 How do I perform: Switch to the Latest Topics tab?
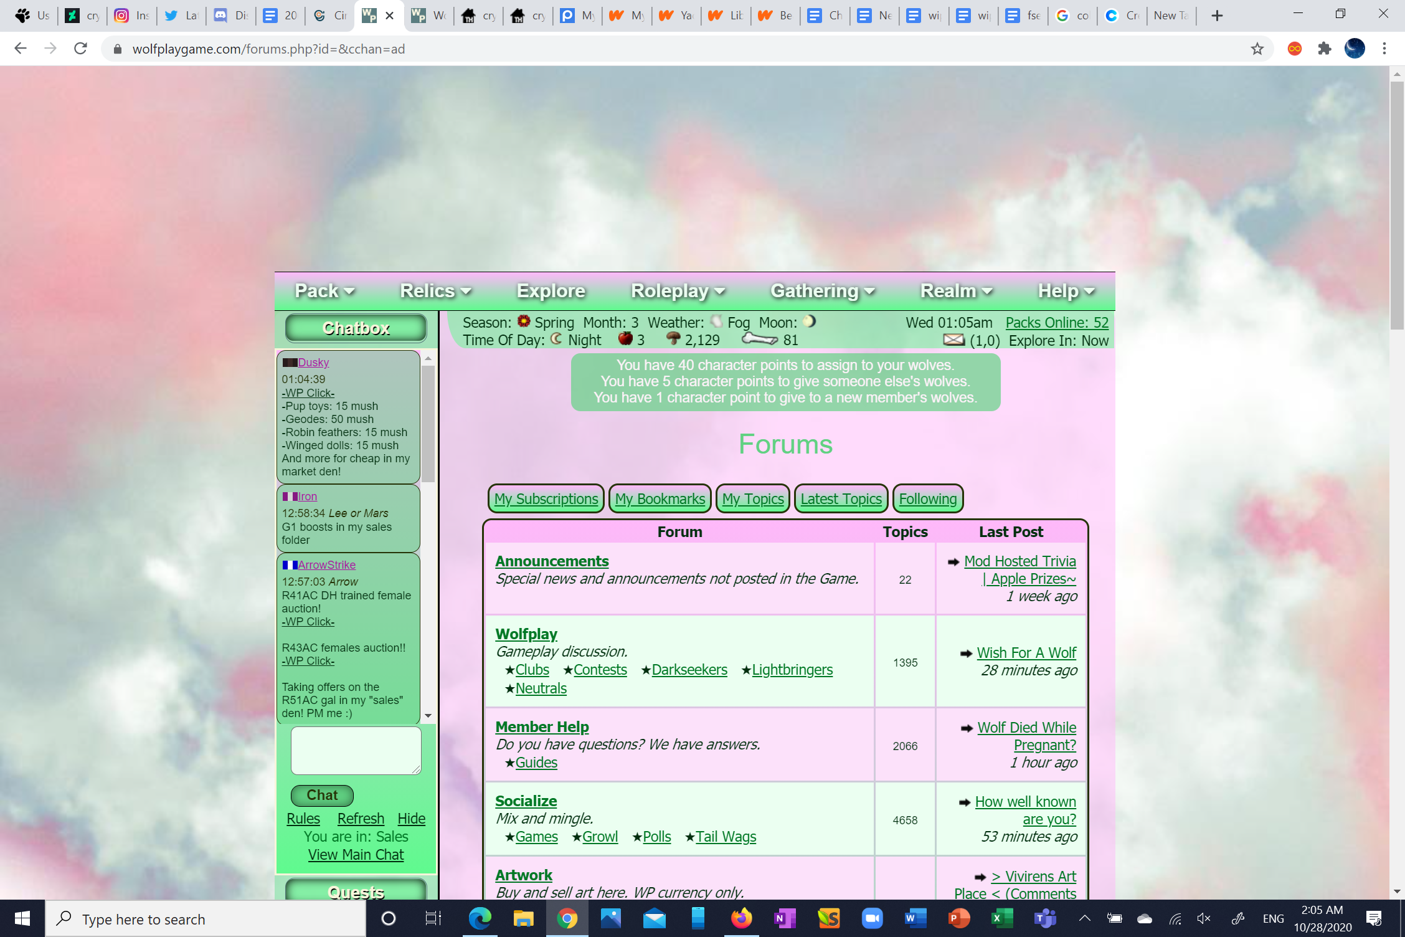tap(841, 498)
